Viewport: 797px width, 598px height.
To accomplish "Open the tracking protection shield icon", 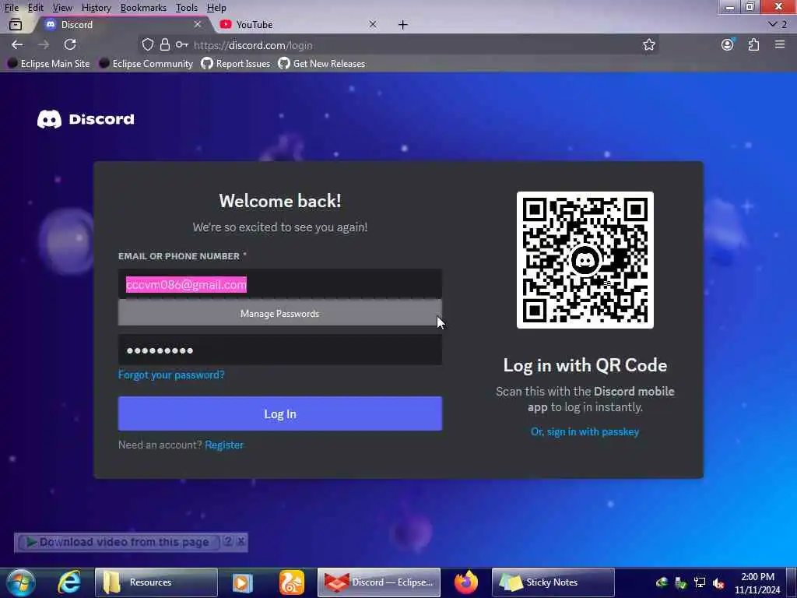I will [147, 44].
